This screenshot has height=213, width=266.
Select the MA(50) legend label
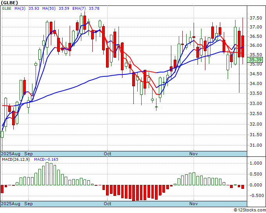[x=49, y=9]
